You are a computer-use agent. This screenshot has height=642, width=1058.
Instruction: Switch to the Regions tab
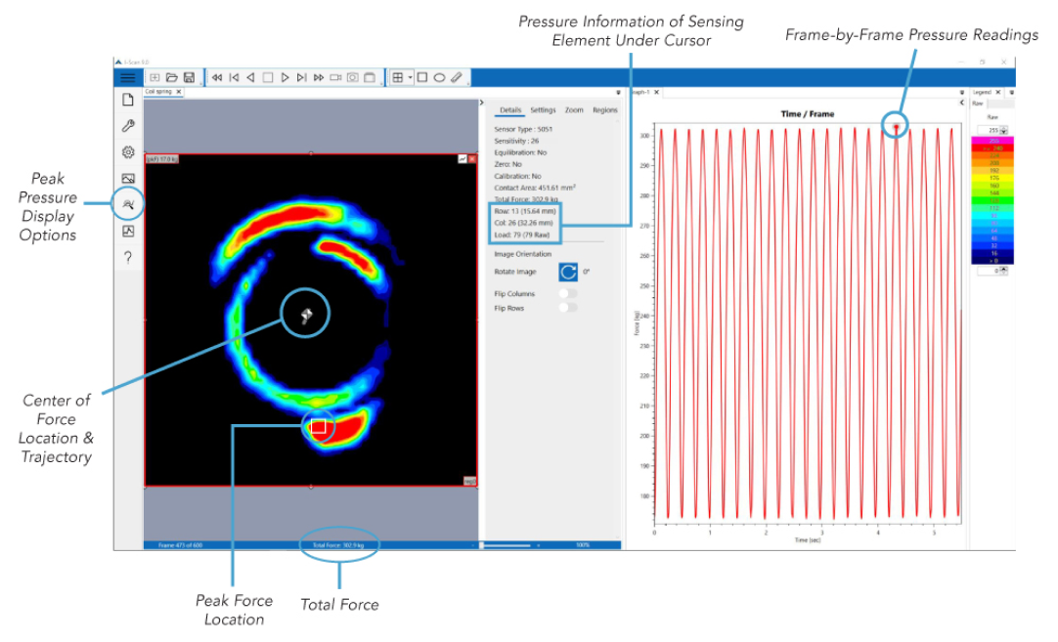[x=603, y=109]
